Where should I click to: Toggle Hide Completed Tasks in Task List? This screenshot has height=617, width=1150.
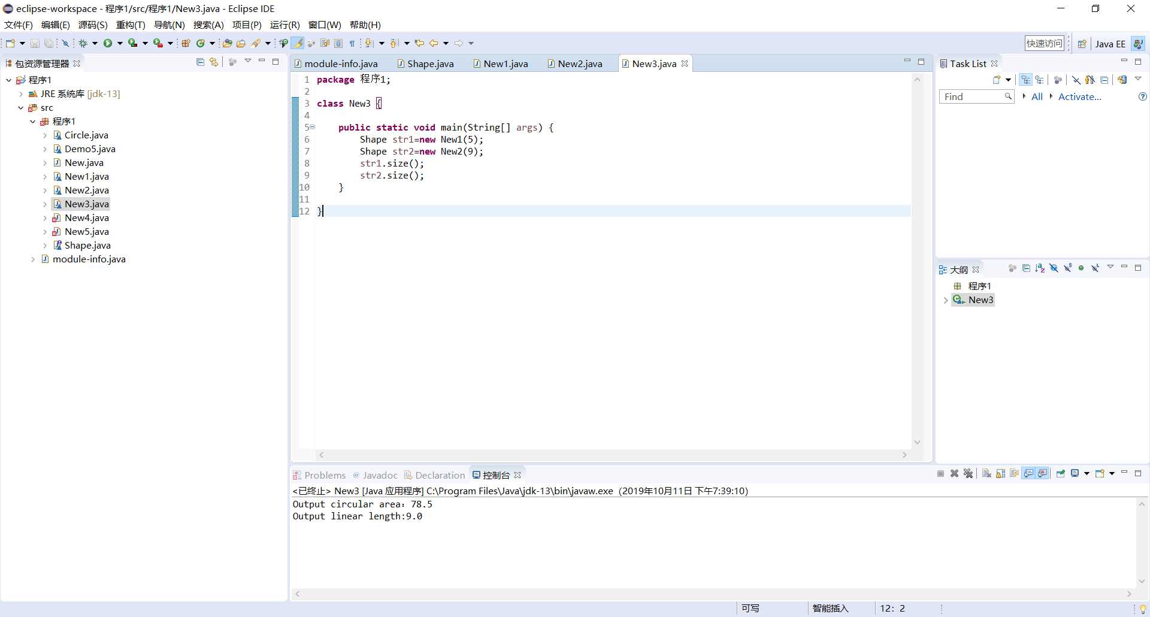(x=1076, y=80)
